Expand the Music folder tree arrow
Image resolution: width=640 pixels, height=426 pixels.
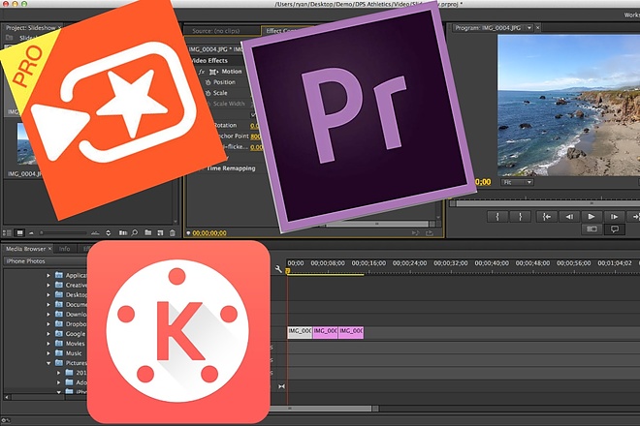(48, 353)
